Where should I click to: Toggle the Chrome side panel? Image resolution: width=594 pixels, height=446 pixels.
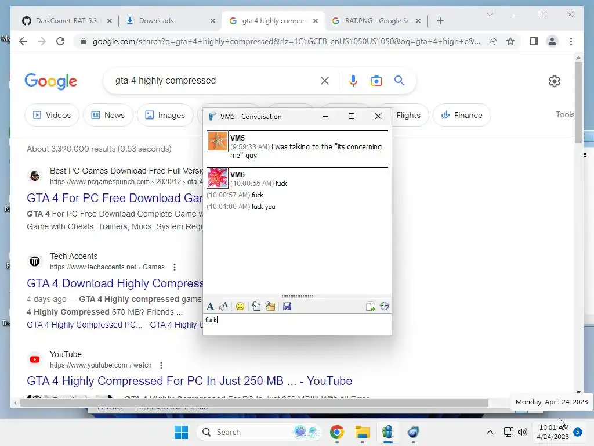pyautogui.click(x=534, y=41)
